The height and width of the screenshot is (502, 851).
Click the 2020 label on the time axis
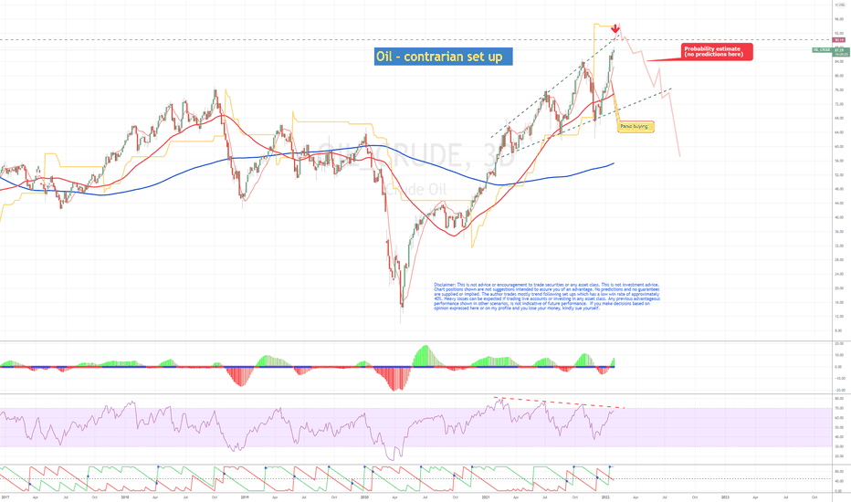tap(364, 497)
